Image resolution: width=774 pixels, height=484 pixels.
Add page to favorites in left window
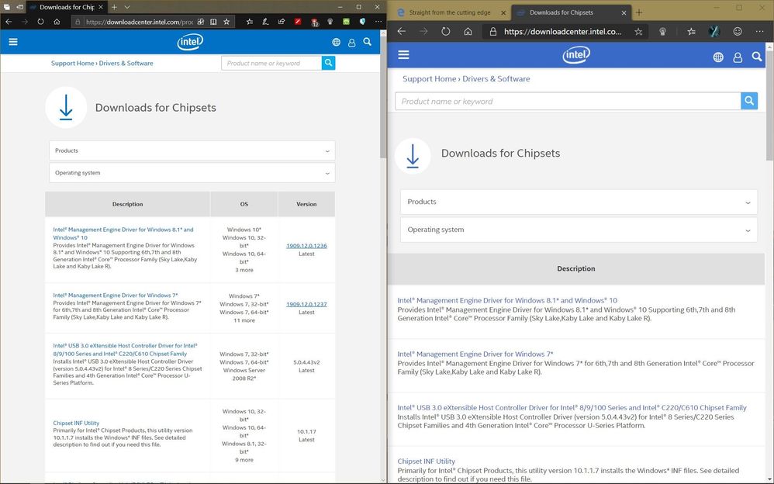226,22
